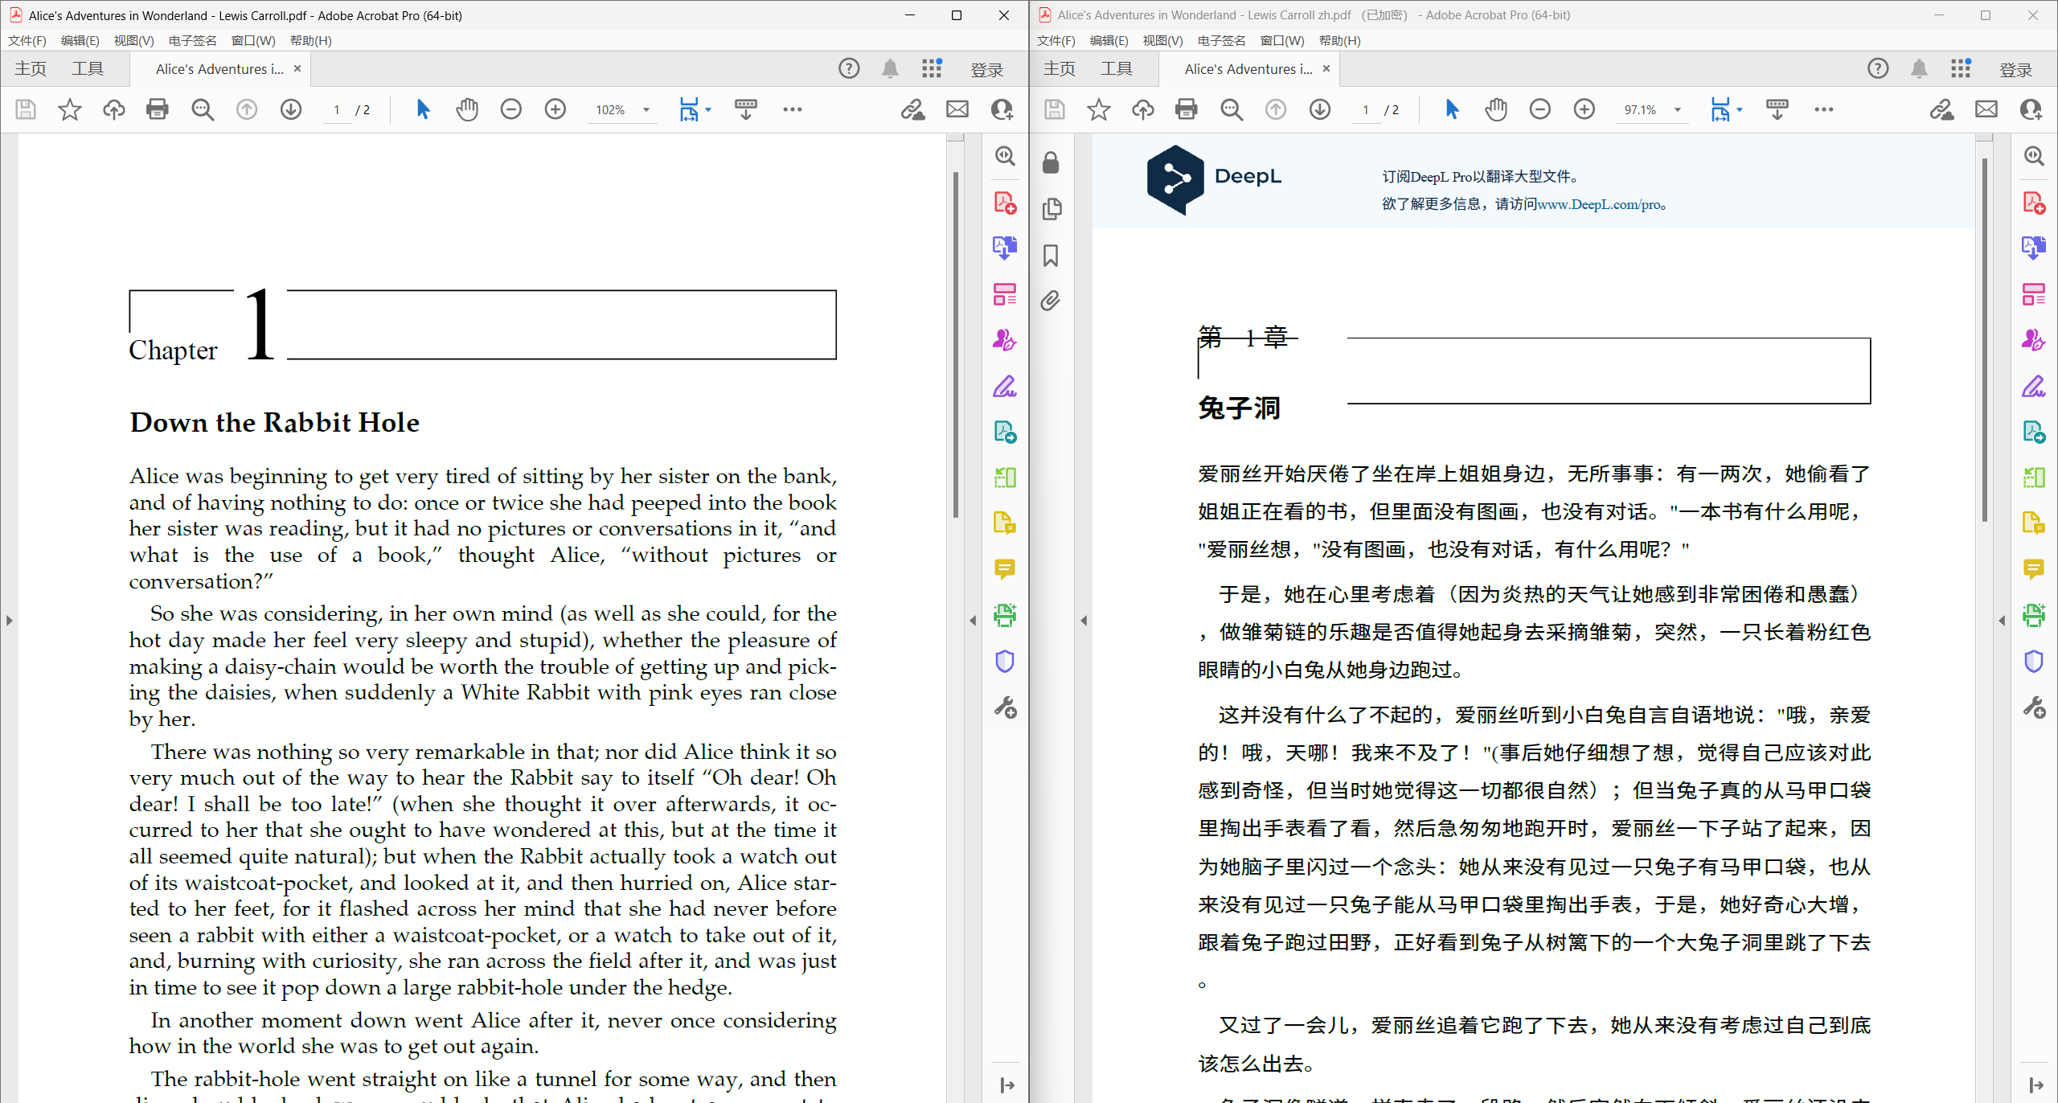Open help question mark in left window

(x=849, y=69)
